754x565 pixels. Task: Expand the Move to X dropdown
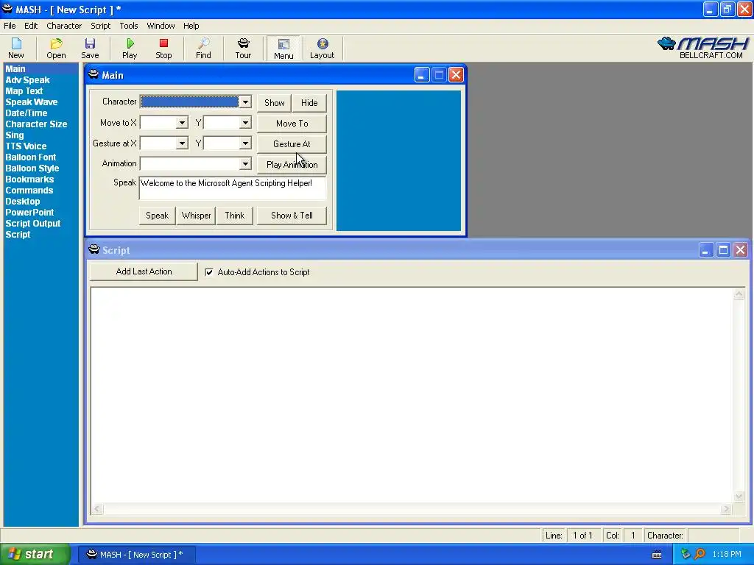pos(182,123)
